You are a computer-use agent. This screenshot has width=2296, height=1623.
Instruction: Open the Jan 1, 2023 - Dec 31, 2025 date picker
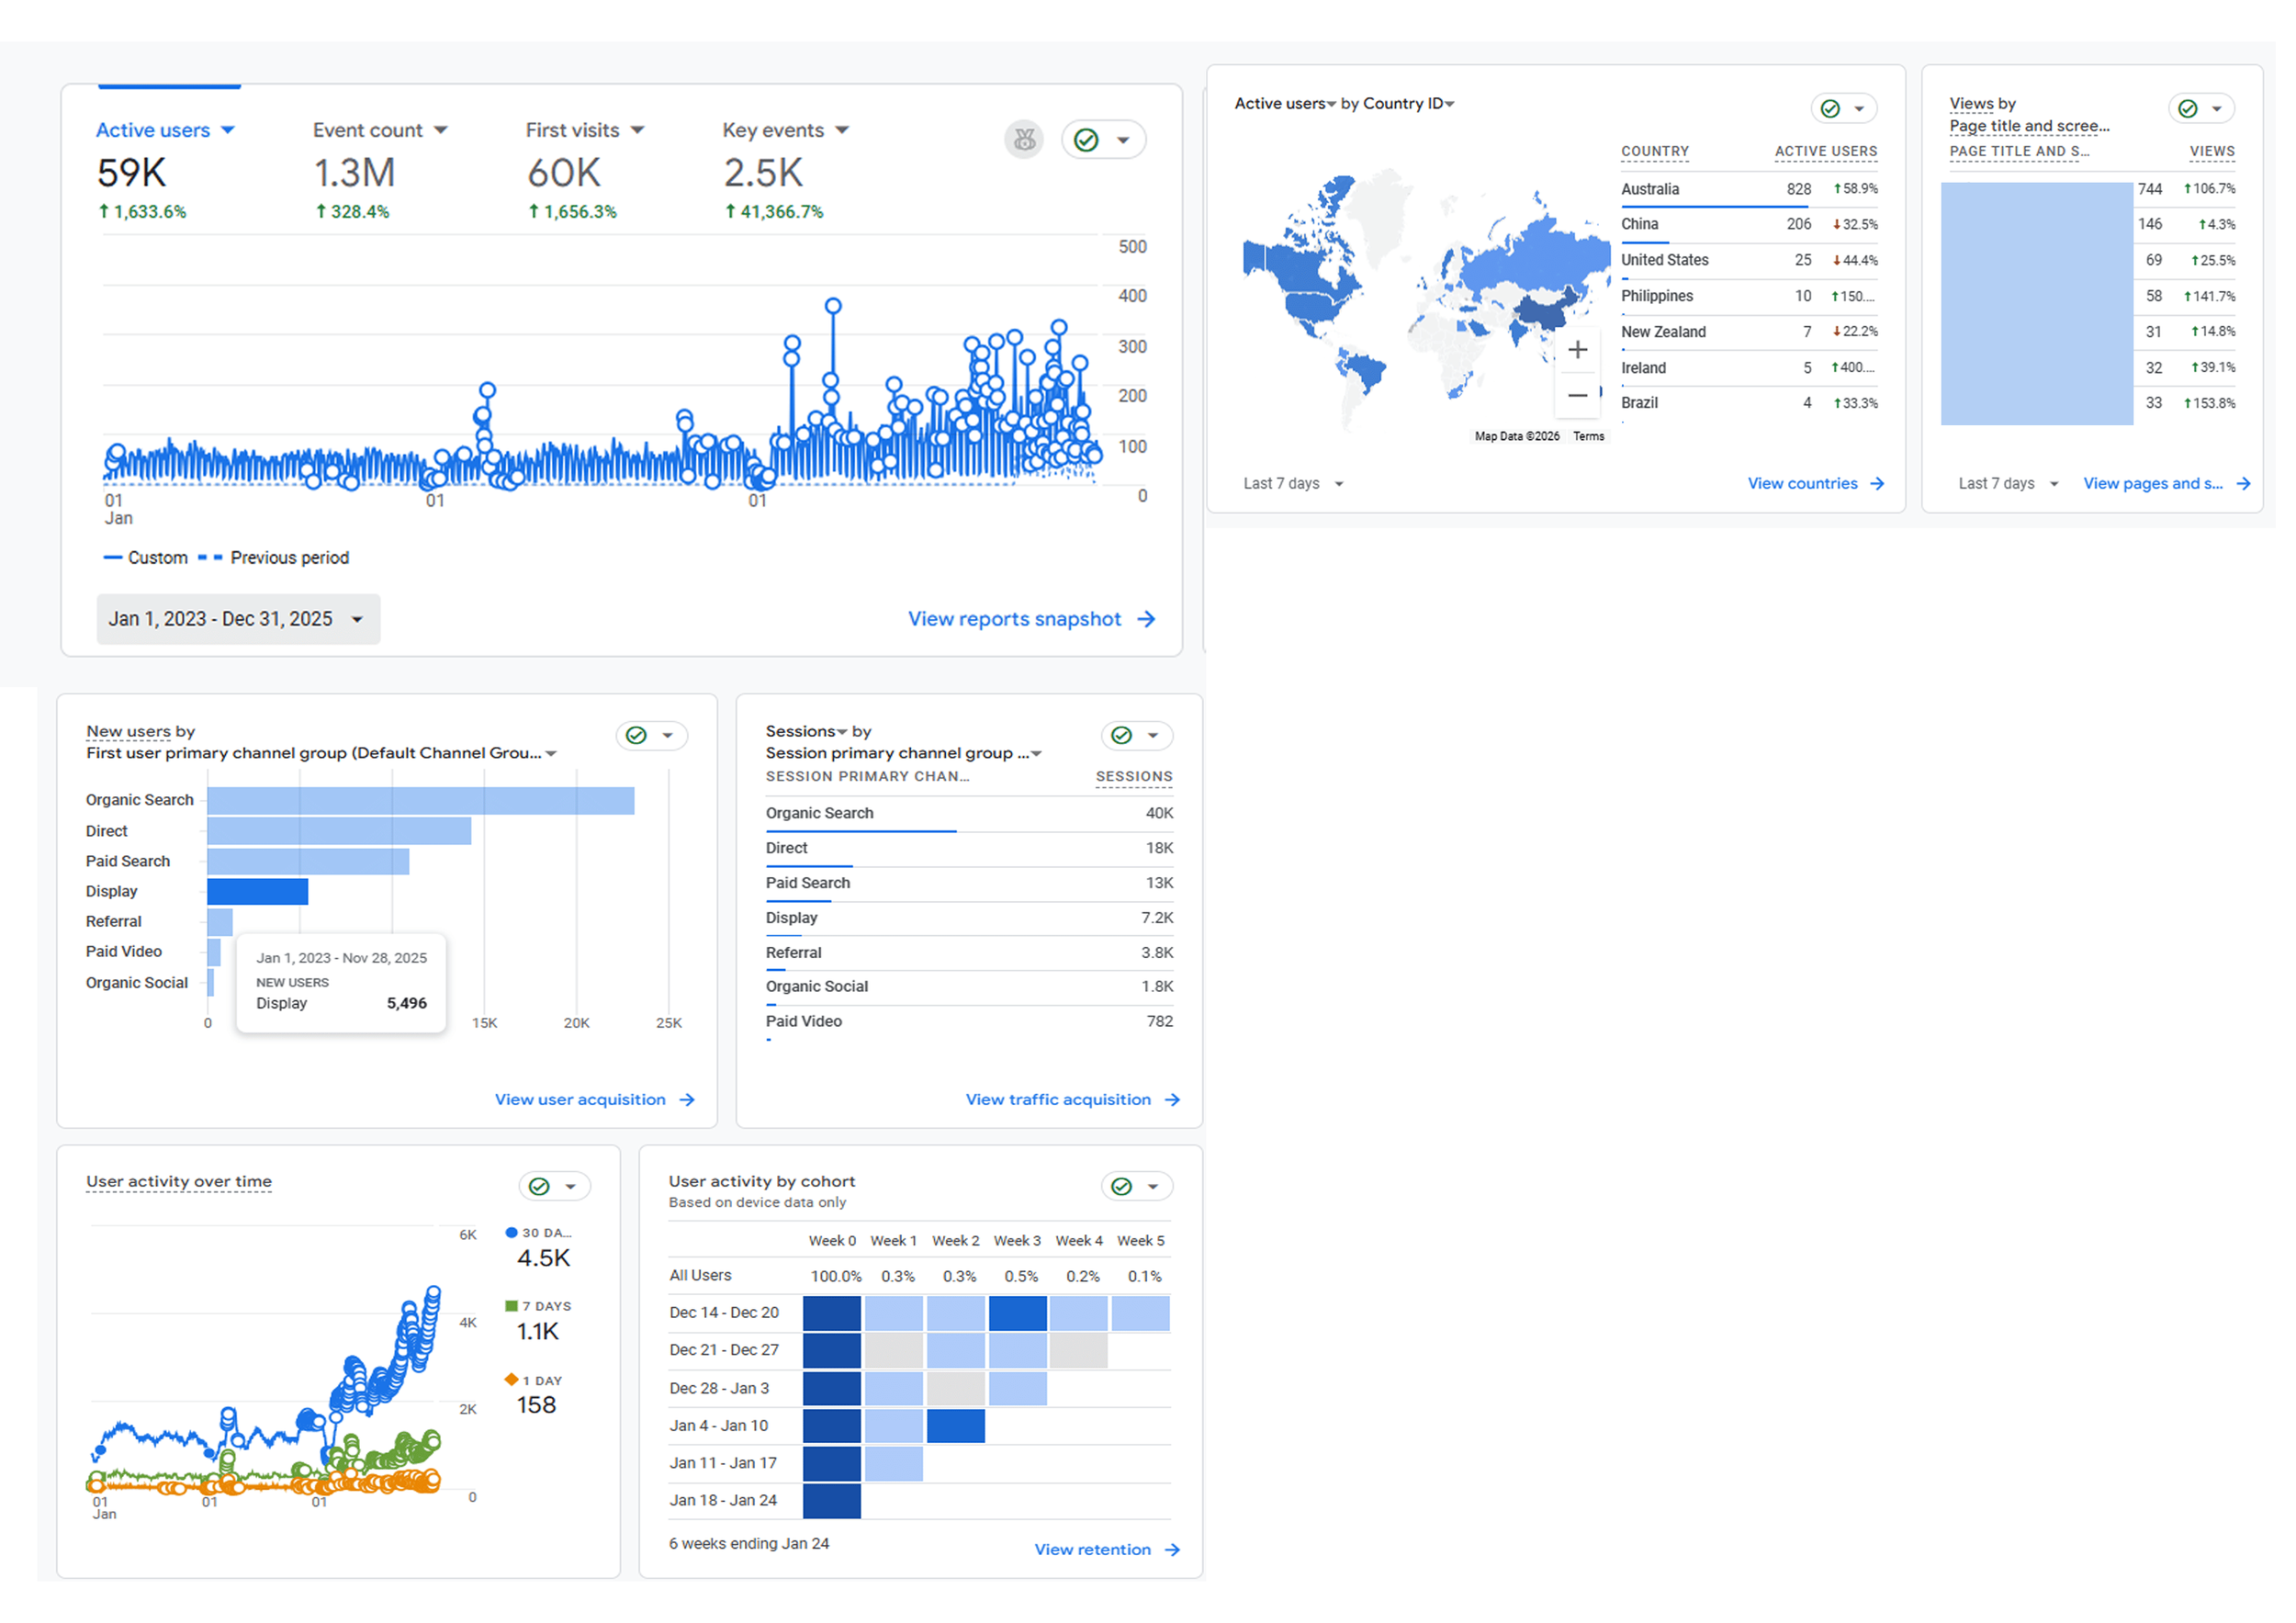238,618
